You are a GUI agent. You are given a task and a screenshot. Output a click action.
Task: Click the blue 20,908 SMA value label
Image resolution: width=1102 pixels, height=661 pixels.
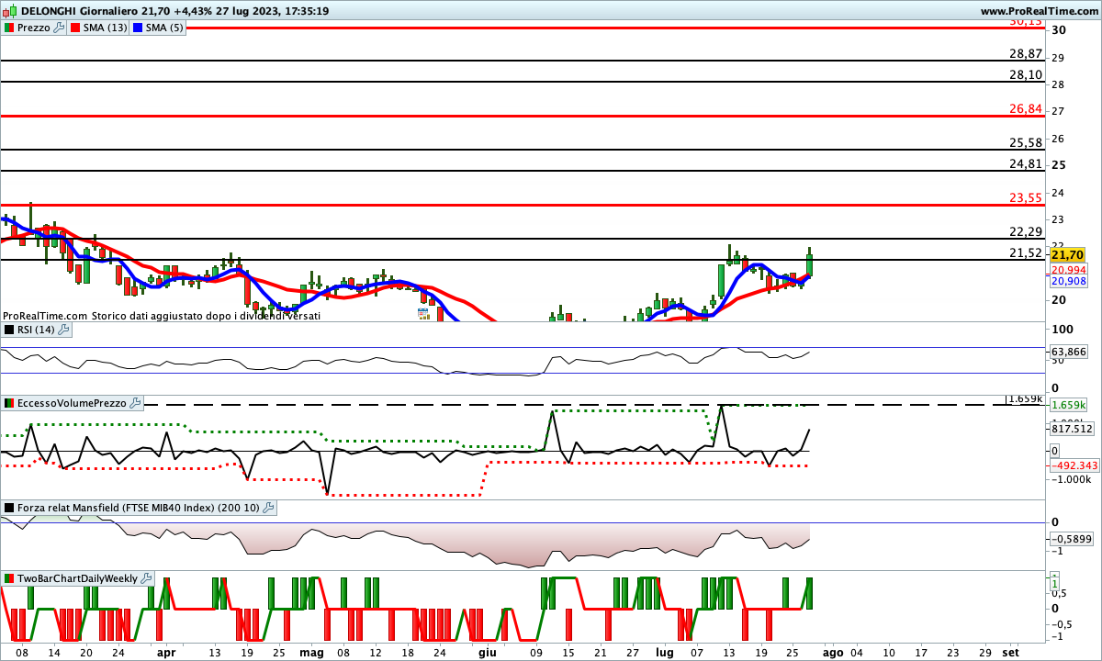click(1069, 281)
